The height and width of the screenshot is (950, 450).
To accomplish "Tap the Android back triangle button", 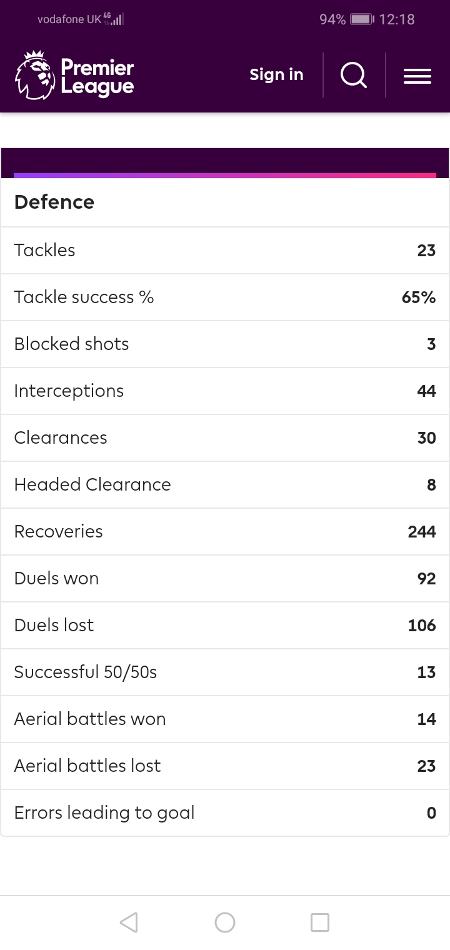I will 129,922.
